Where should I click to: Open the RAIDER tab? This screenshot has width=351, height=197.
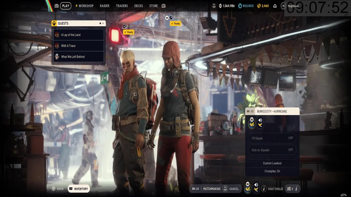pos(104,6)
